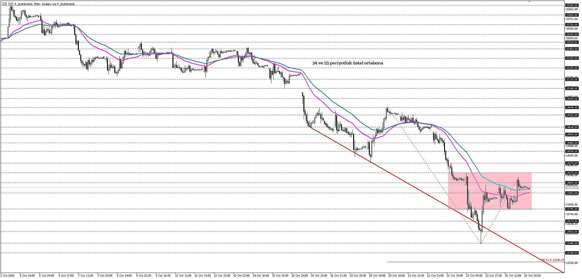Viewport: 582px width, 279px height.
Task: Click the 14640.00 price level label
Action: point(572,127)
